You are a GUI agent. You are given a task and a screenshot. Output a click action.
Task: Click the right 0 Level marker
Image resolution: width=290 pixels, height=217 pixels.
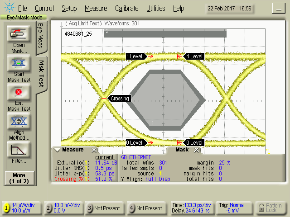[193, 143]
